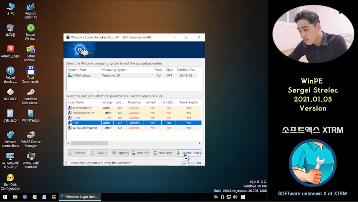Click the User Name column header

[x=84, y=102]
